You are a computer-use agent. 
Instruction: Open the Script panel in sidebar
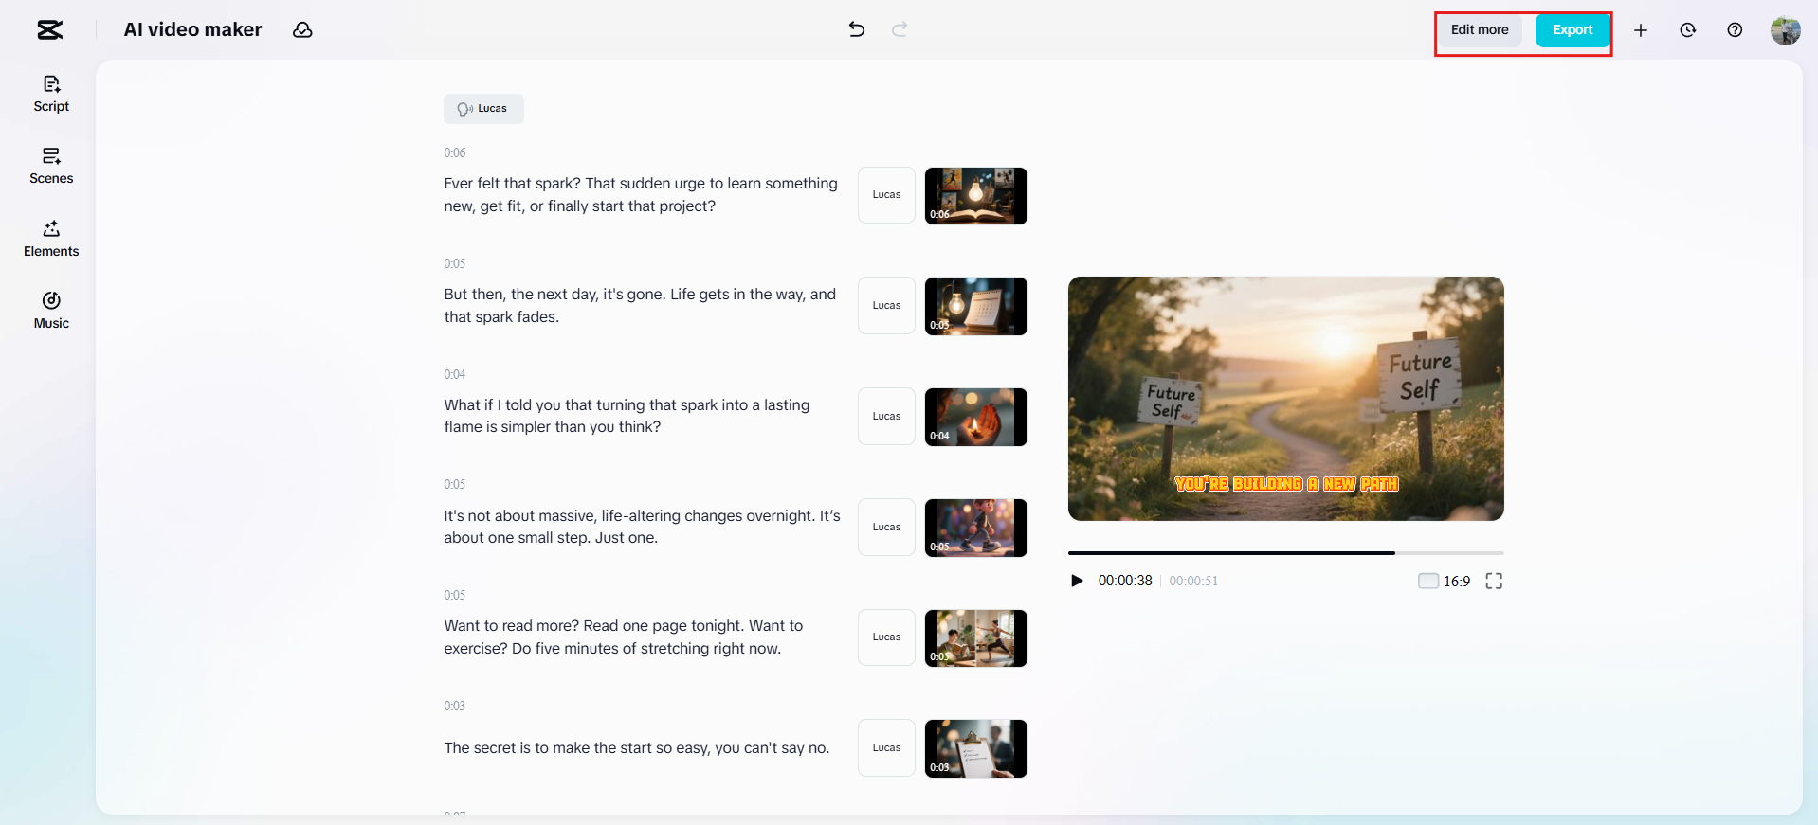pyautogui.click(x=51, y=94)
